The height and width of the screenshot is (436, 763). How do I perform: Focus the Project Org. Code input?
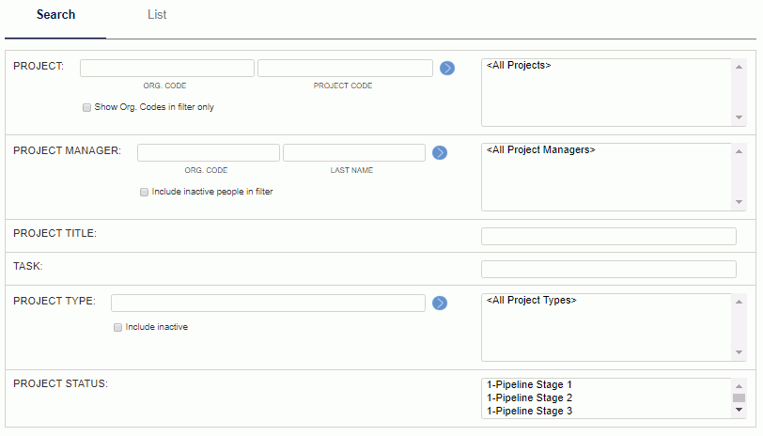tap(167, 68)
